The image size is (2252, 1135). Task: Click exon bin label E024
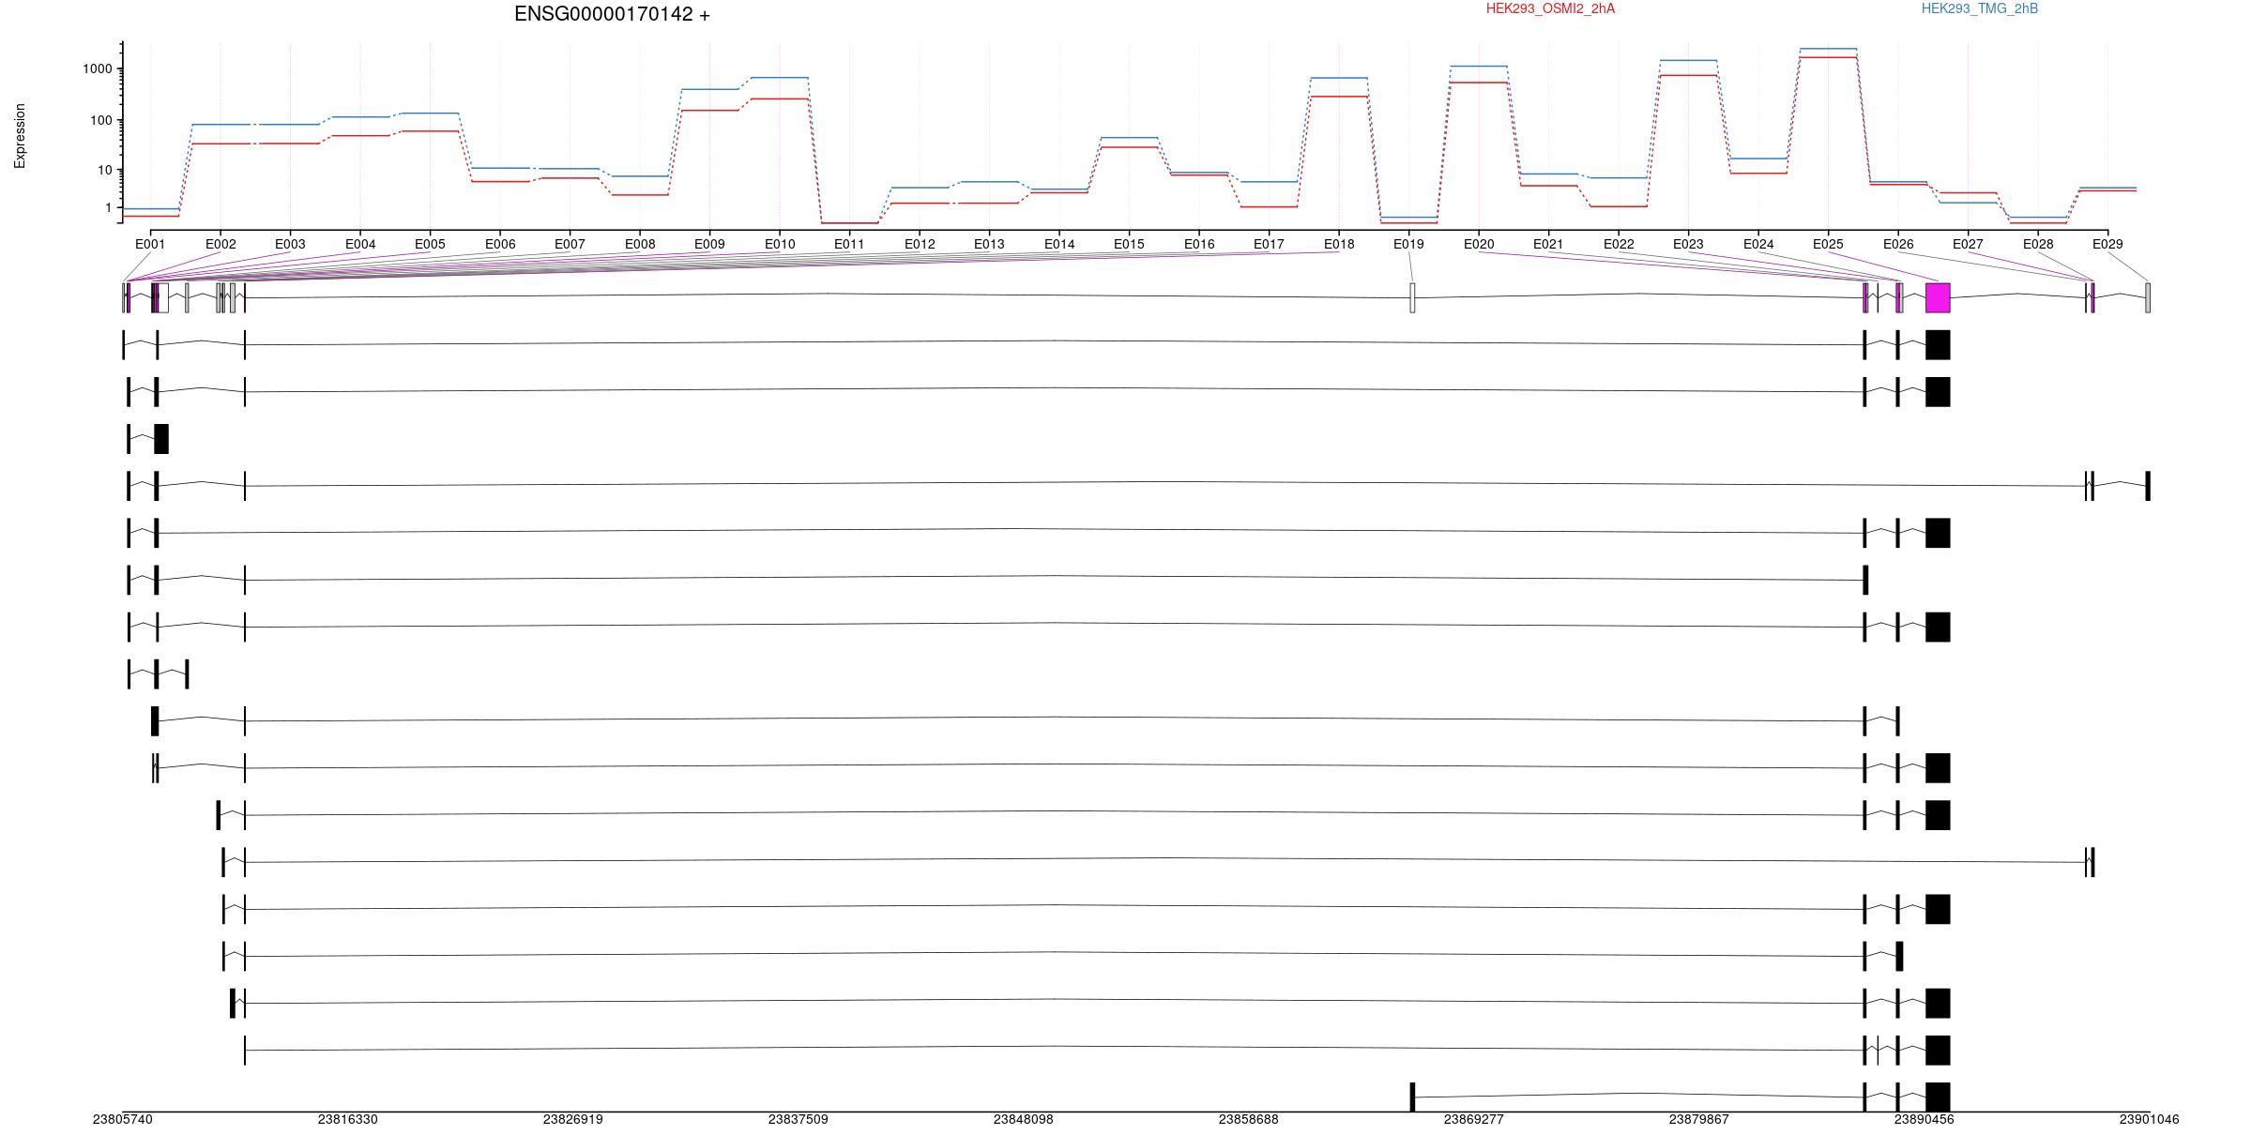click(x=1758, y=244)
